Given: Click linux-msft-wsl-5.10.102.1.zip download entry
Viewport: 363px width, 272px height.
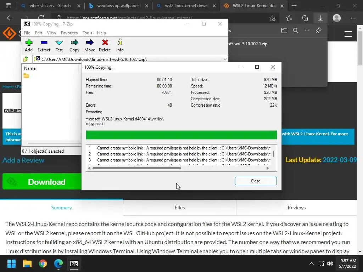Looking at the screenshot, I should (x=248, y=44).
